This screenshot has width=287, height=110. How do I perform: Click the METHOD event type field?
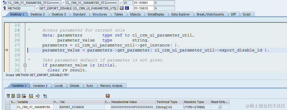tap(21, 8)
